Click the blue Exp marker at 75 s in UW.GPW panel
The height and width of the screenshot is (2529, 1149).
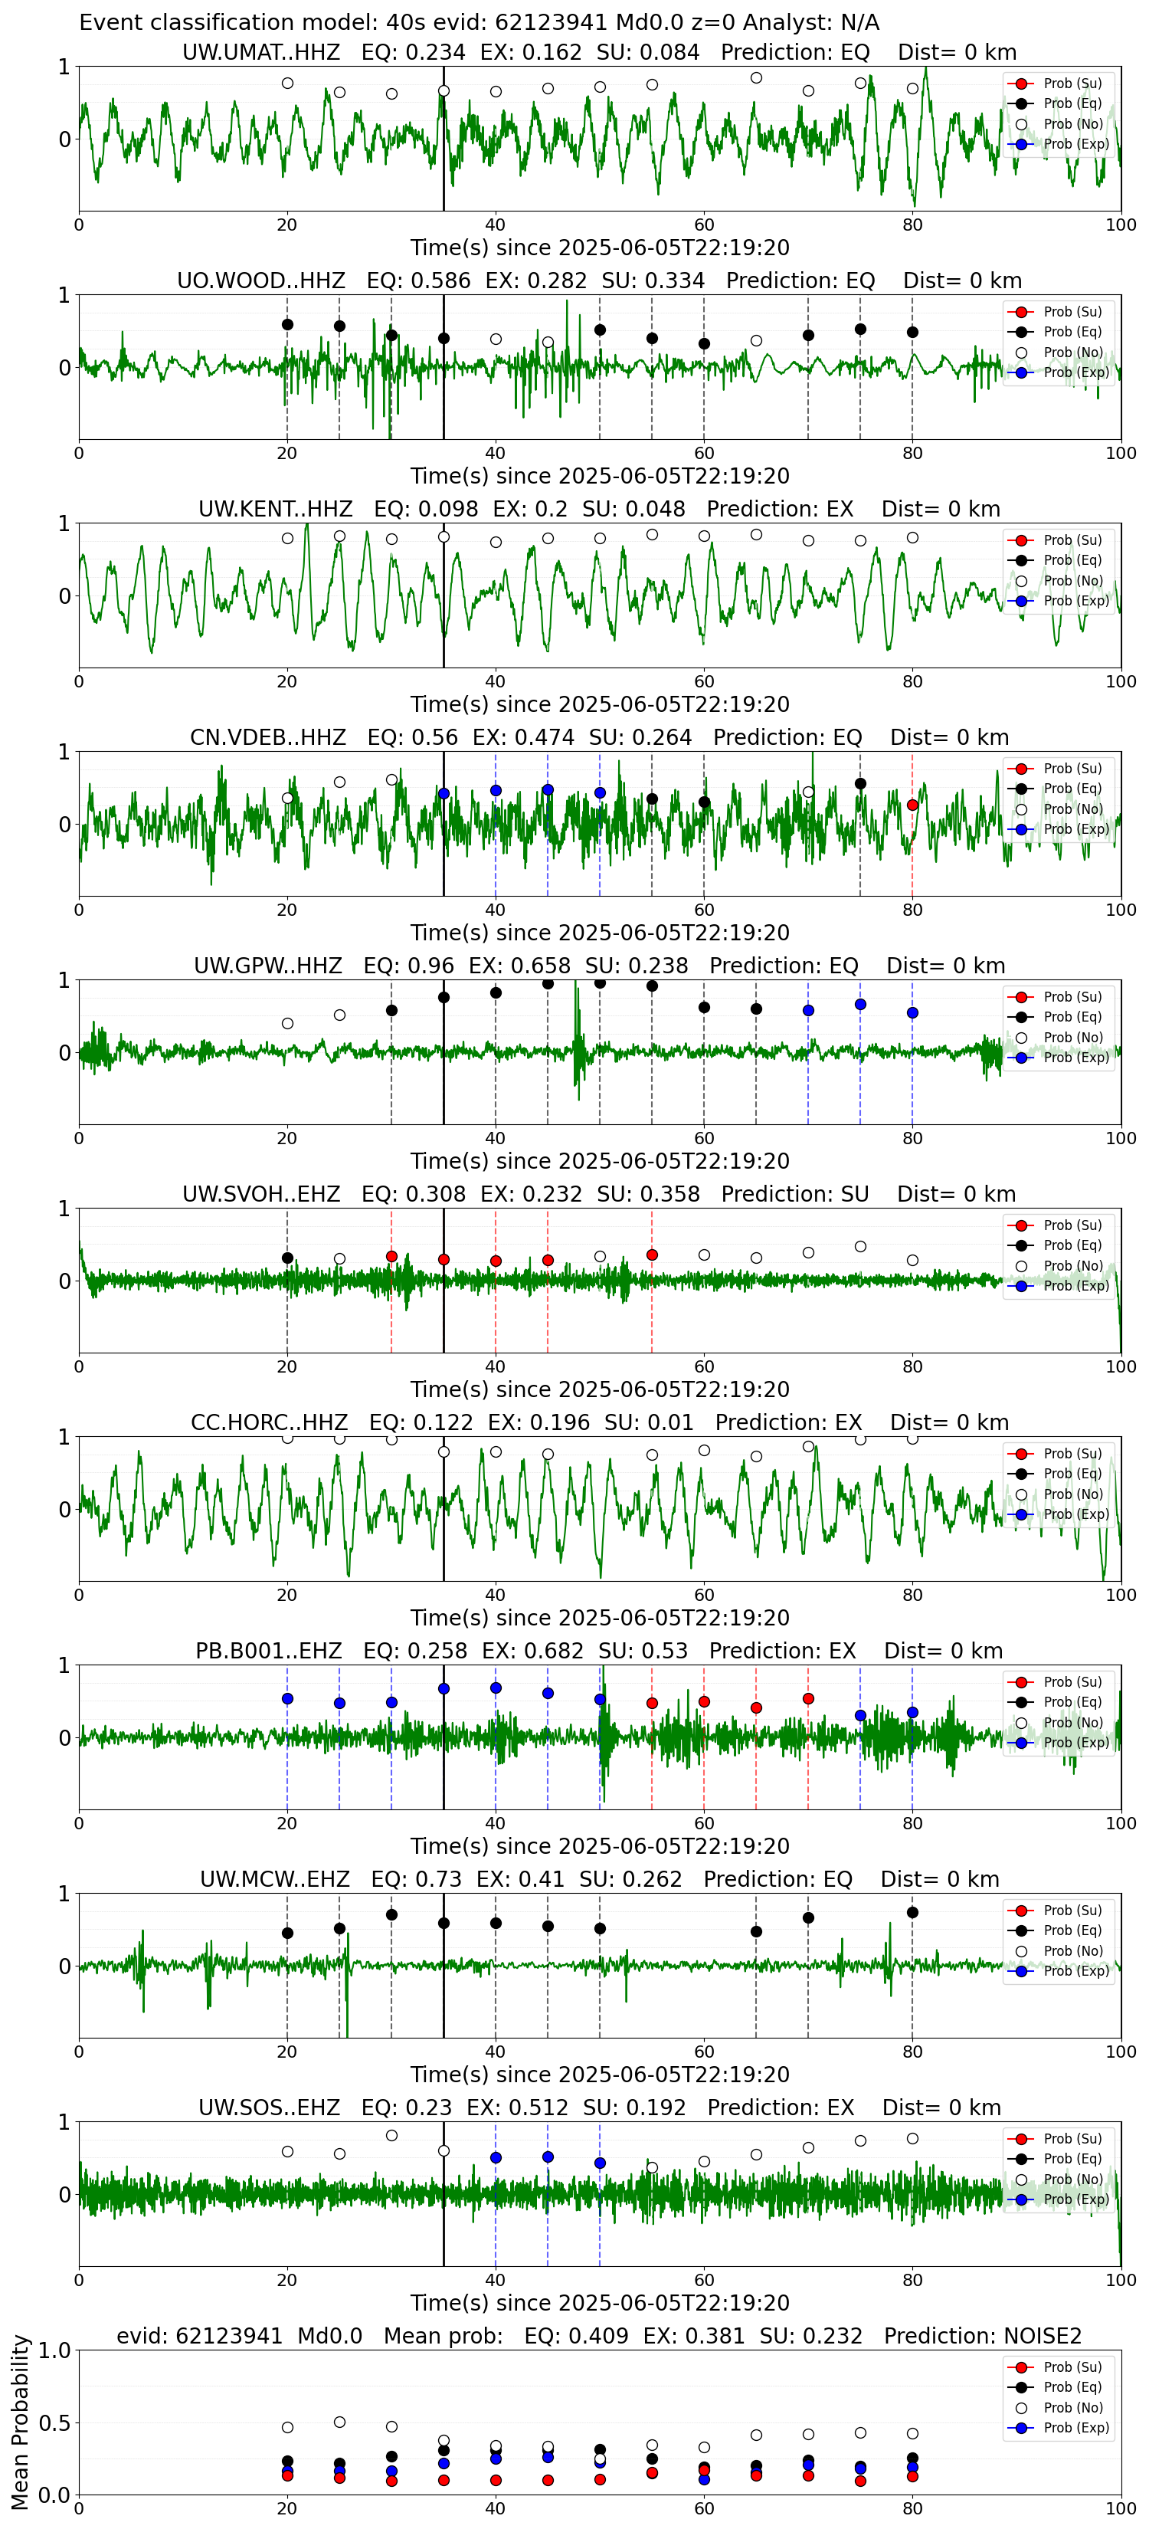(x=860, y=1005)
